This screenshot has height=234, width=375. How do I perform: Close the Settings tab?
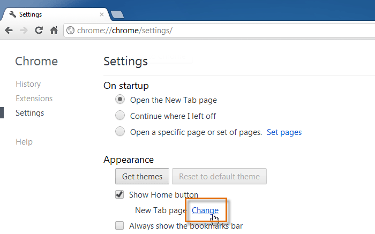(102, 14)
